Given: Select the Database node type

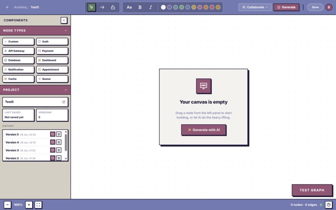Looking at the screenshot, I should [18, 60].
